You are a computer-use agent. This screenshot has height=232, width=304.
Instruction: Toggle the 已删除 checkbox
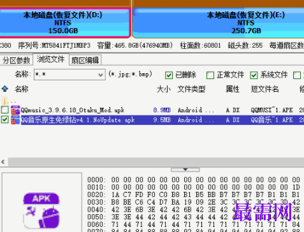(x=169, y=75)
